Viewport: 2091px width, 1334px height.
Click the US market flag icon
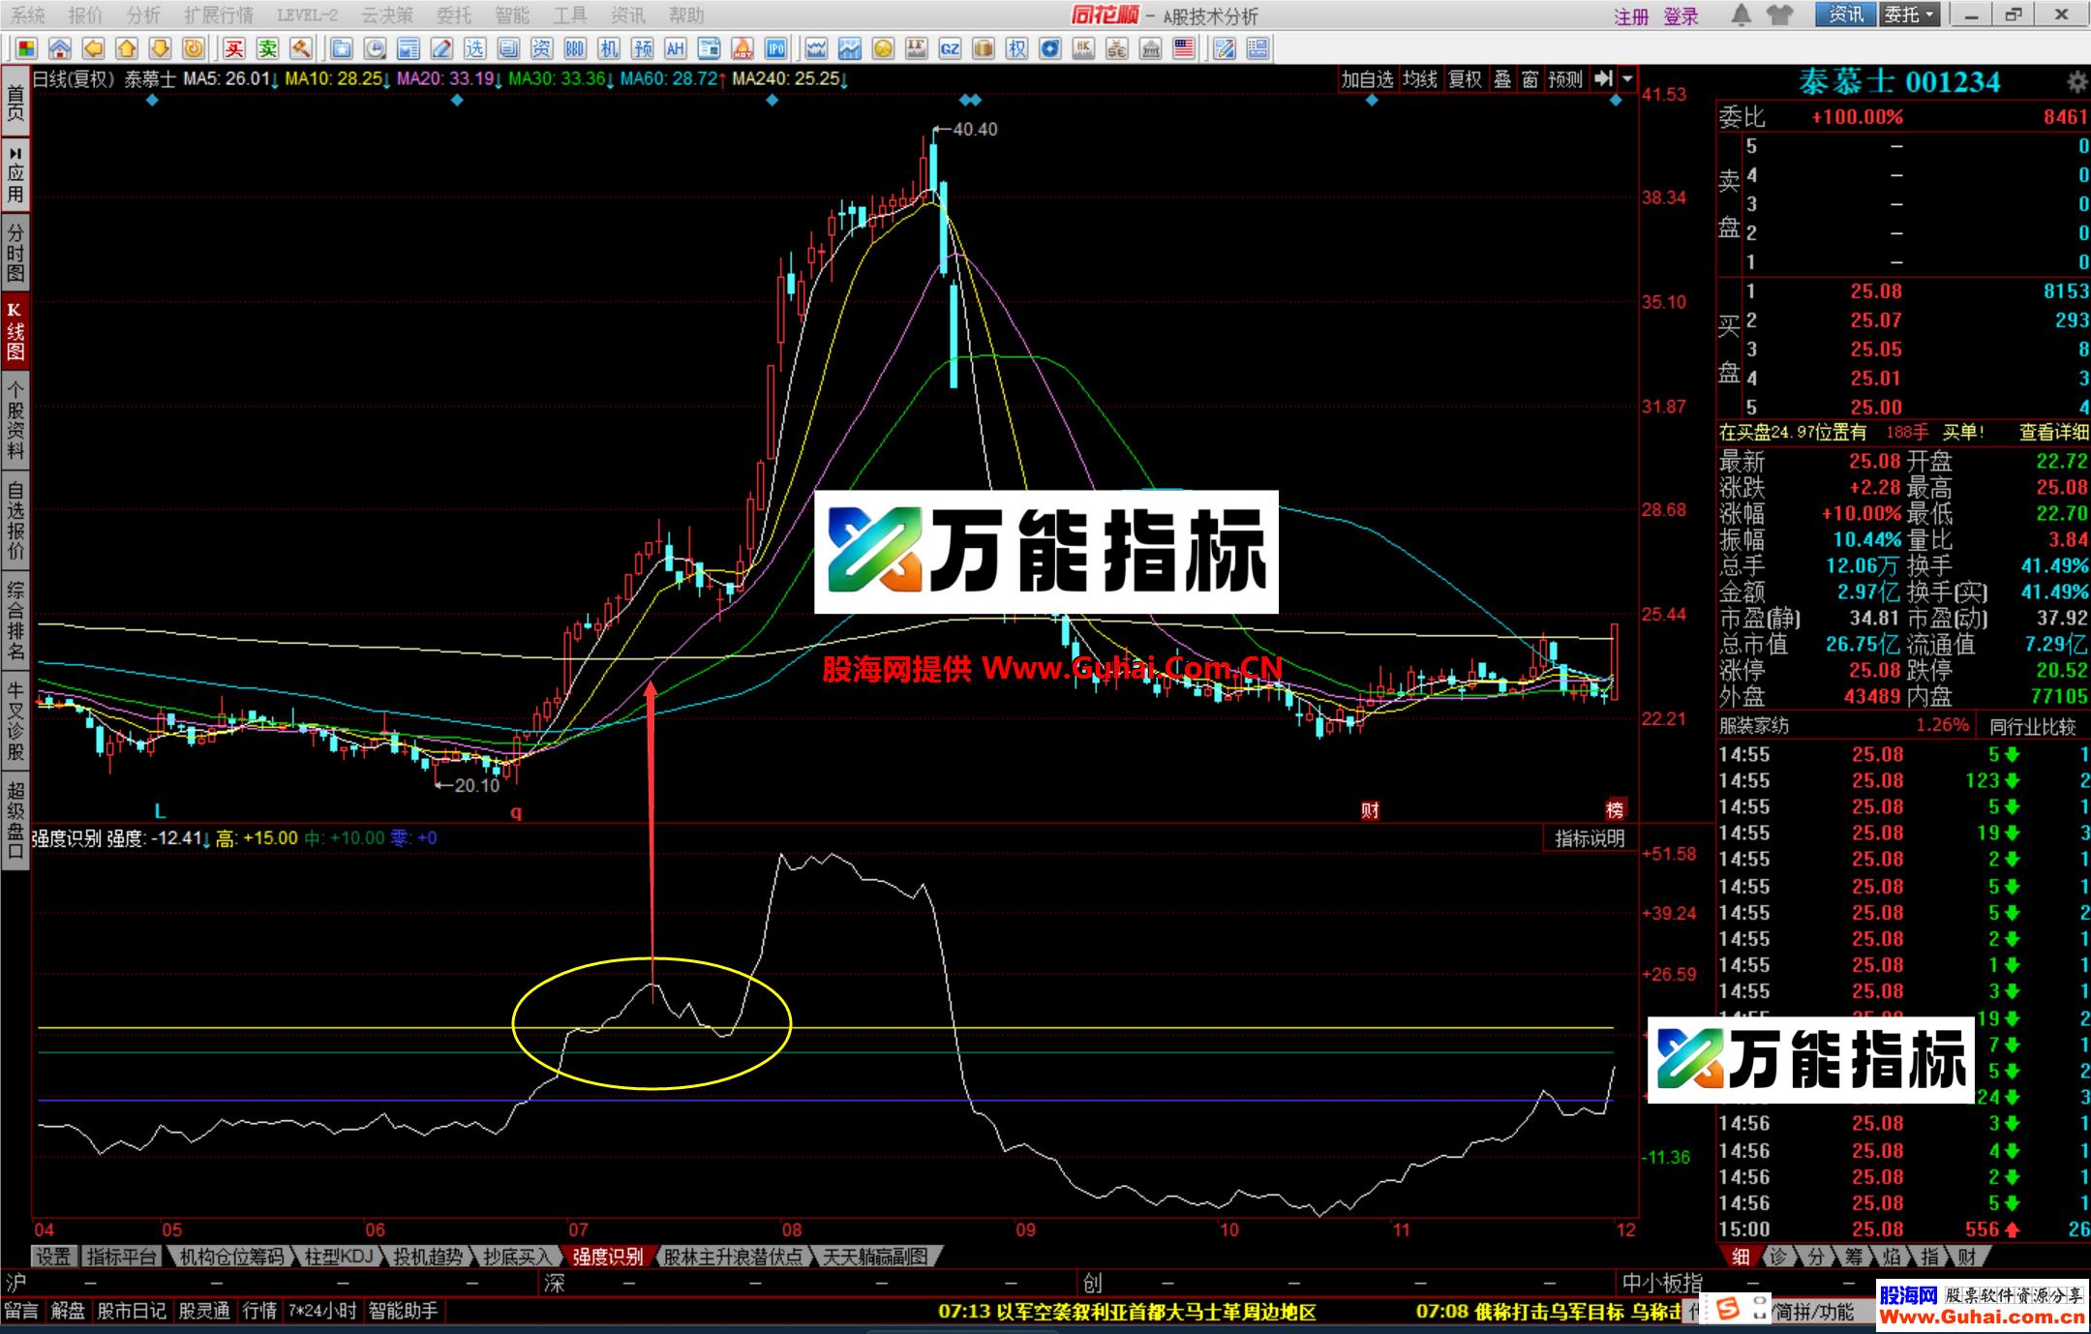(1183, 46)
